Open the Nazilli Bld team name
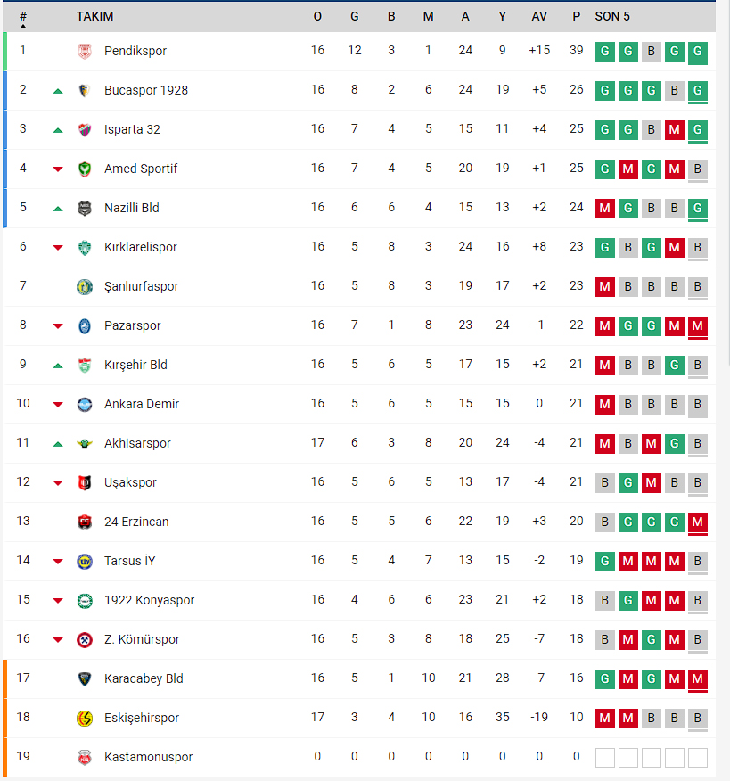Viewport: 730px width, 781px height. [131, 208]
